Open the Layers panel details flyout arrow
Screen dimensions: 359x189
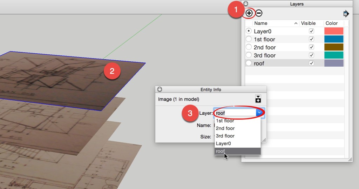tap(346, 14)
